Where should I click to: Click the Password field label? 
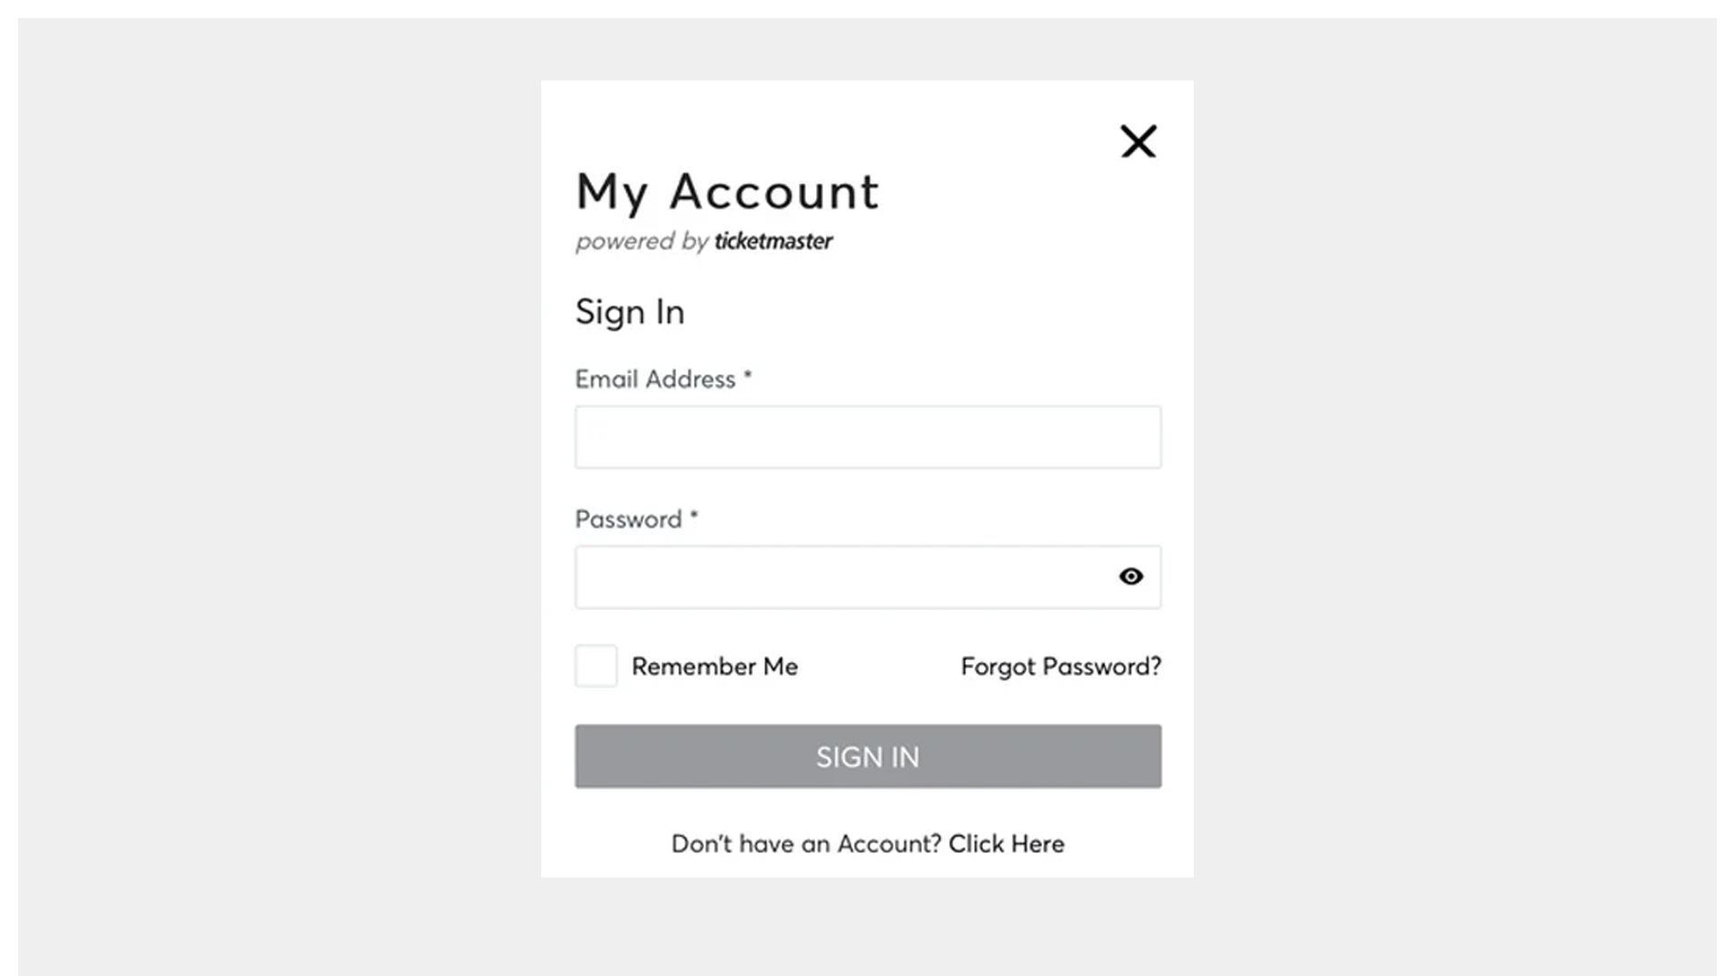click(x=628, y=520)
